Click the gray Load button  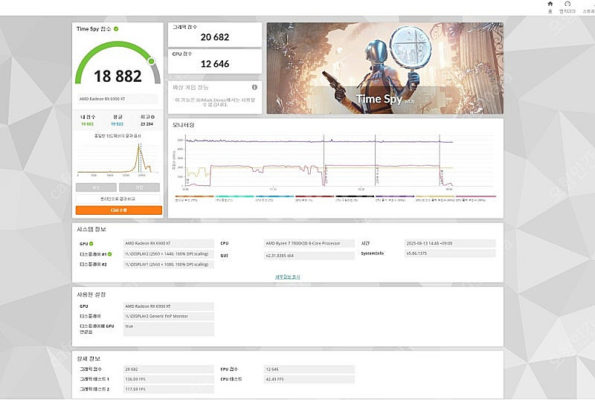pos(96,187)
